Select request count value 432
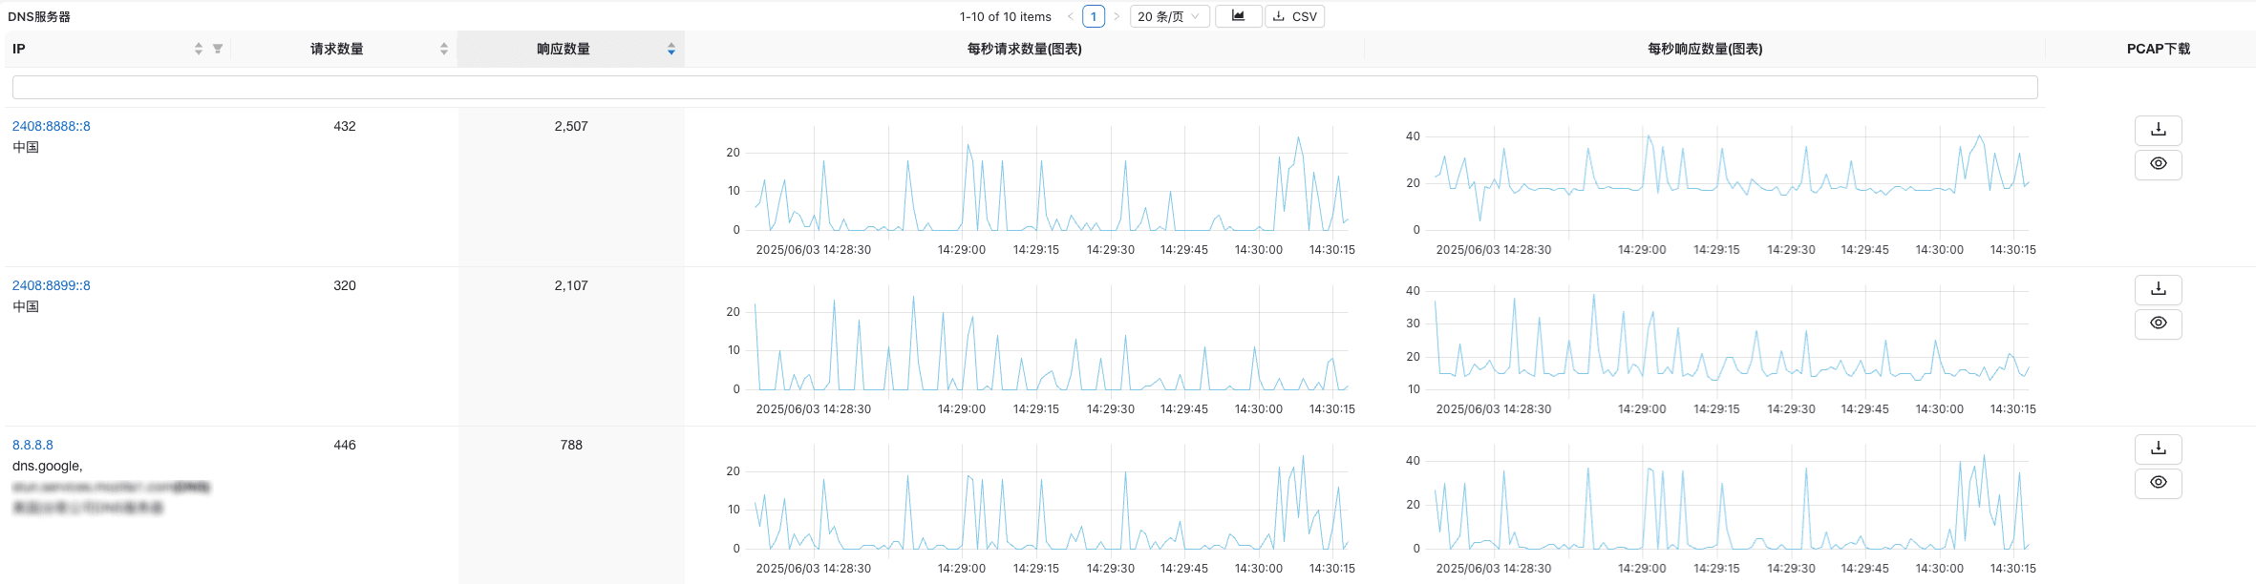This screenshot has height=584, width=2256. [x=345, y=126]
